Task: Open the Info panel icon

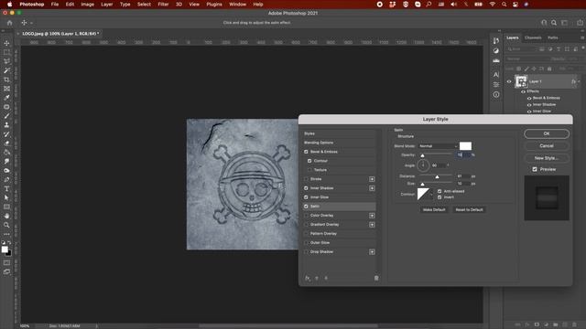Action: (496, 95)
